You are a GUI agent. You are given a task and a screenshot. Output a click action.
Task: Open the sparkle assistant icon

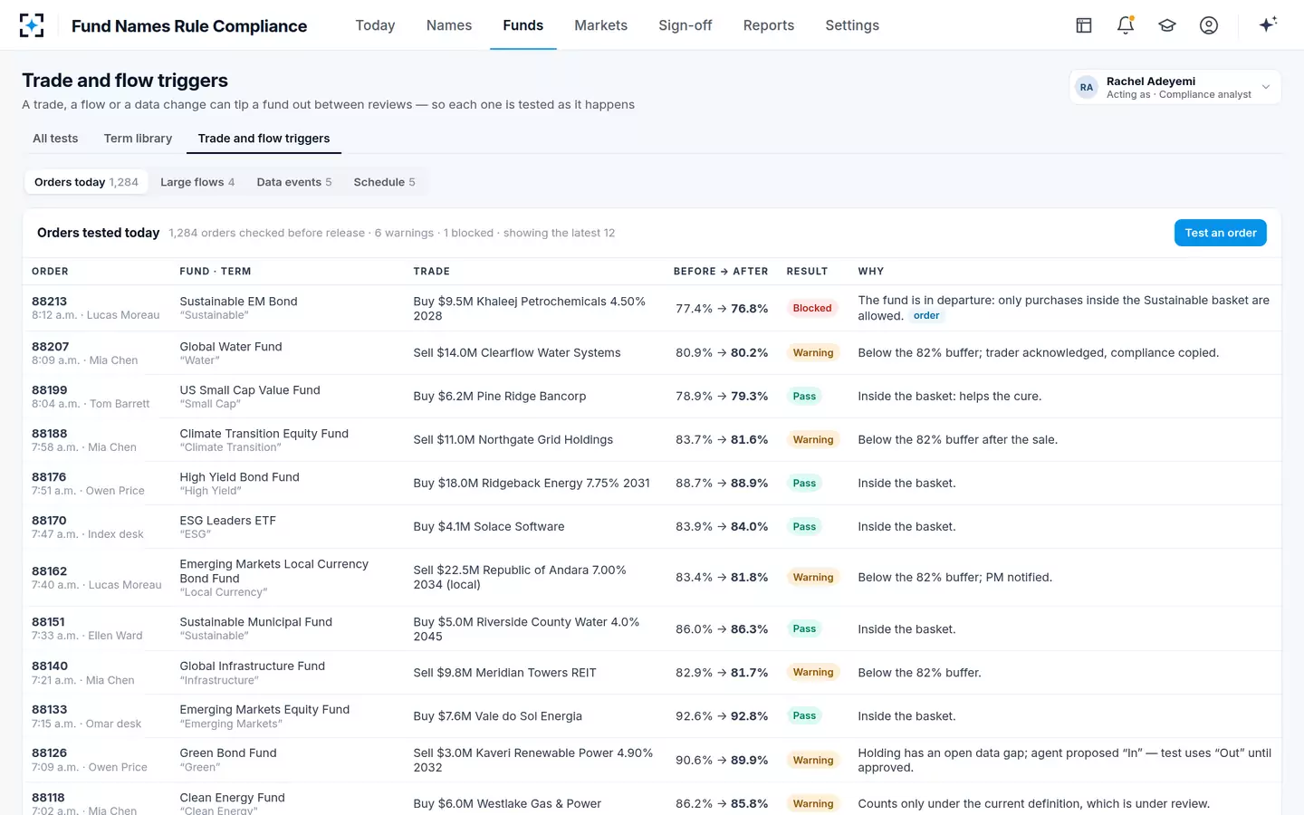click(x=1268, y=24)
